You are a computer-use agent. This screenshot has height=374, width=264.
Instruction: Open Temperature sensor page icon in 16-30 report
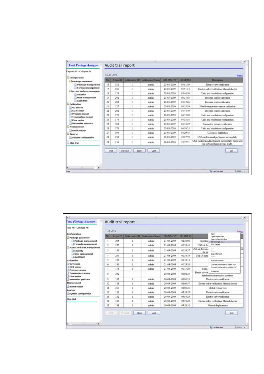coord(71,117)
